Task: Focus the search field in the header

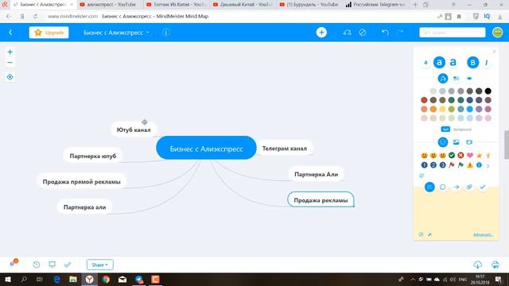Action: click(x=453, y=33)
